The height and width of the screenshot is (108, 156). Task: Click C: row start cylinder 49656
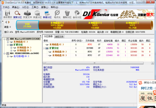click(x=110, y=45)
